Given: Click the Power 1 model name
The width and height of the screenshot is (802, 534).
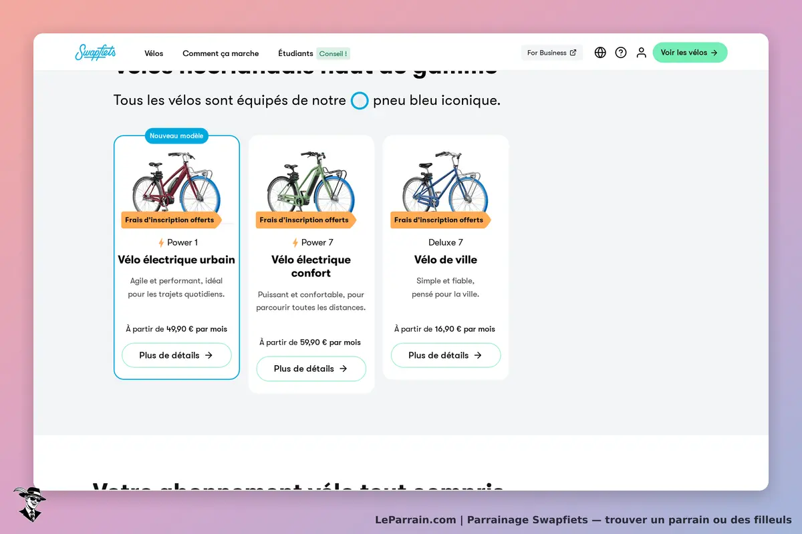Looking at the screenshot, I should point(182,242).
